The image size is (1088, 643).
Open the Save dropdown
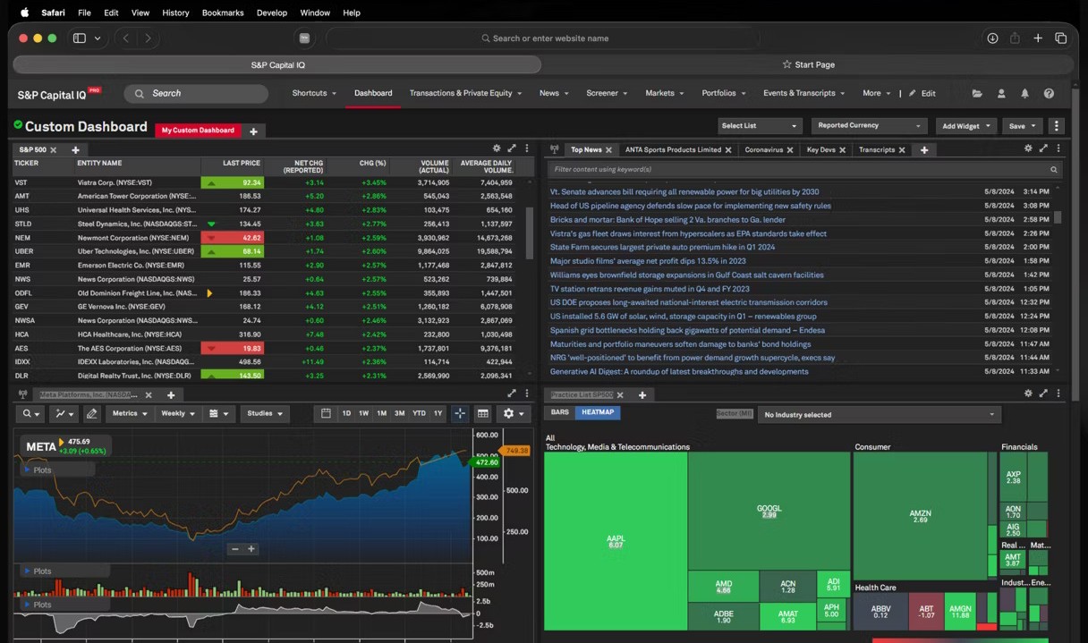(1021, 126)
